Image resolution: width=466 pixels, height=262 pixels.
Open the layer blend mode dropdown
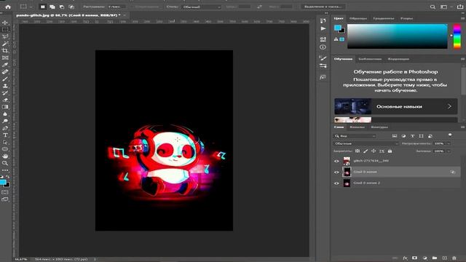tap(366, 143)
